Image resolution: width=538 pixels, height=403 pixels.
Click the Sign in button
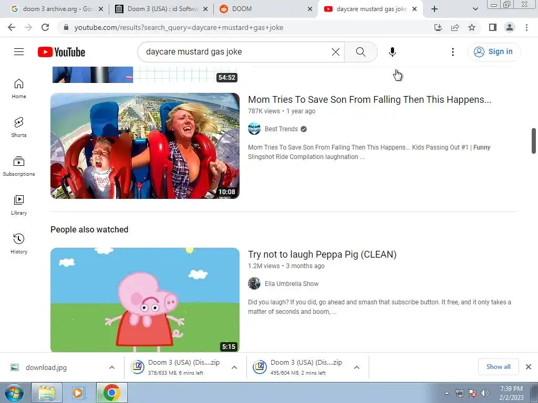pyautogui.click(x=494, y=52)
